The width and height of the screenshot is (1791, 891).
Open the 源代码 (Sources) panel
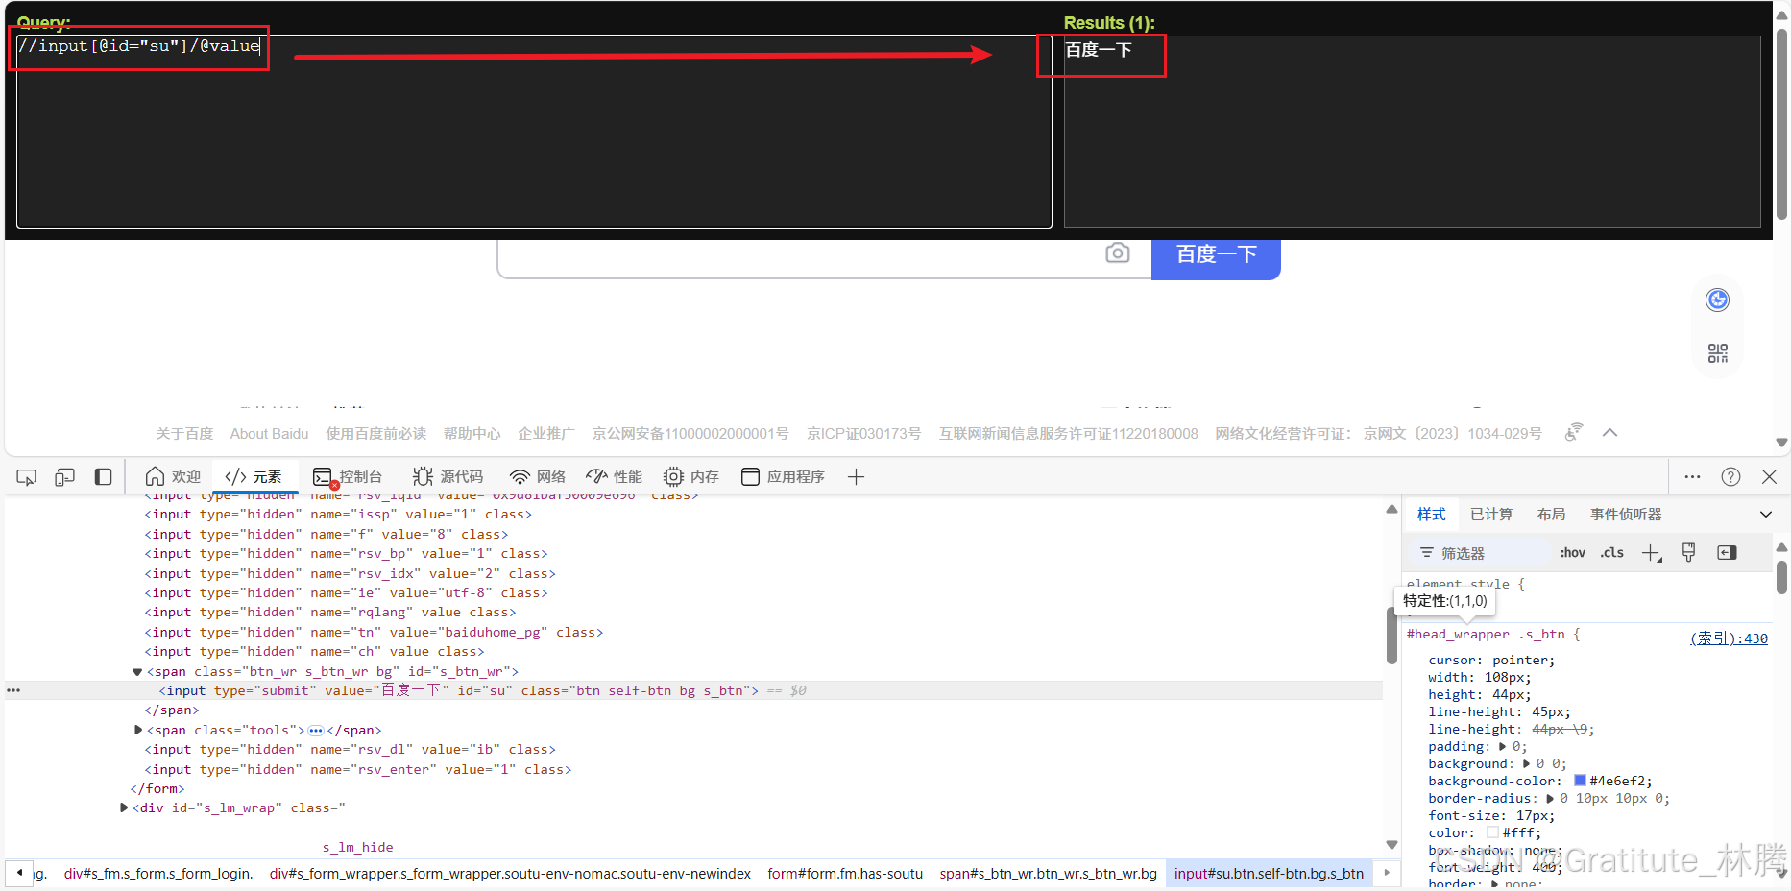click(448, 476)
